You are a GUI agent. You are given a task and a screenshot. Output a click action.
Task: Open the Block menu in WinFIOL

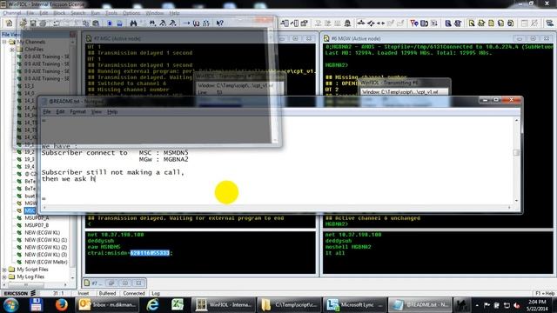click(x=59, y=13)
